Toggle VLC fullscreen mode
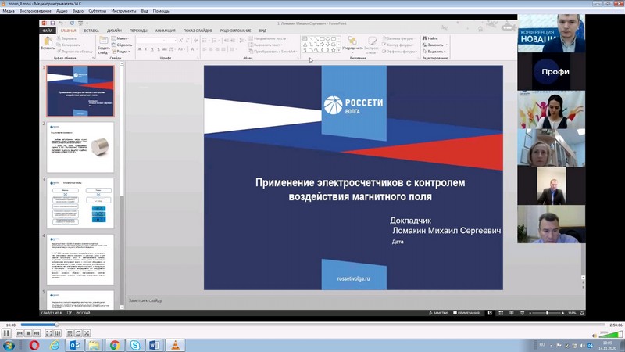 tap(48, 333)
